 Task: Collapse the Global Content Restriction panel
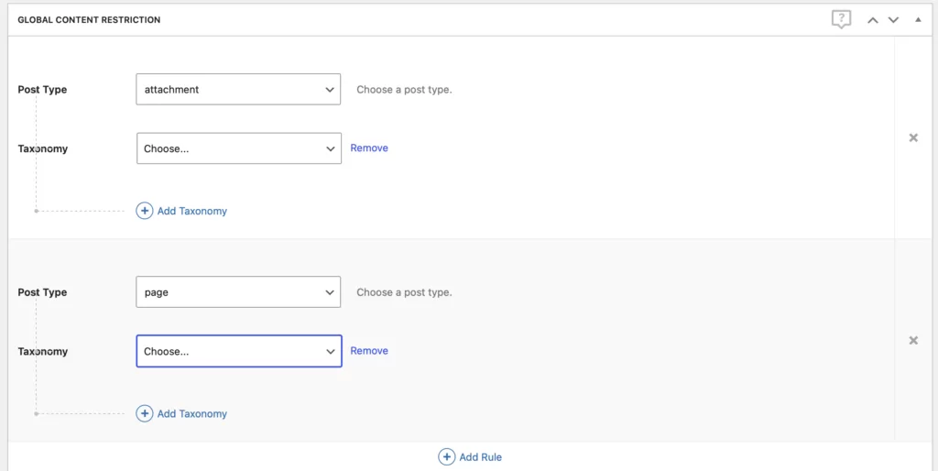[x=918, y=20]
